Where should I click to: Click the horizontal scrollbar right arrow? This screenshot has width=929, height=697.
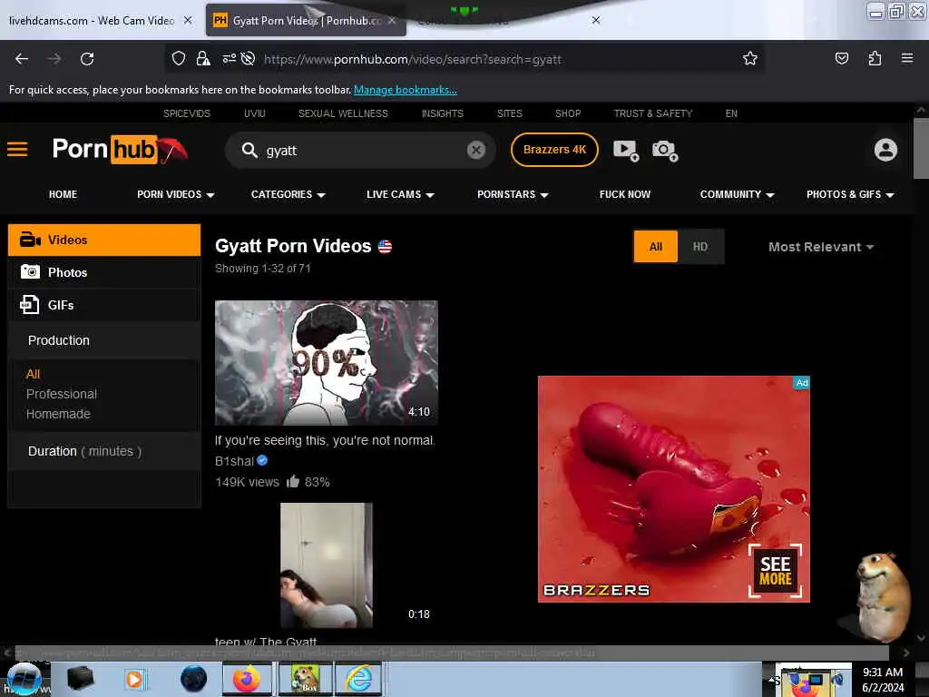click(906, 653)
